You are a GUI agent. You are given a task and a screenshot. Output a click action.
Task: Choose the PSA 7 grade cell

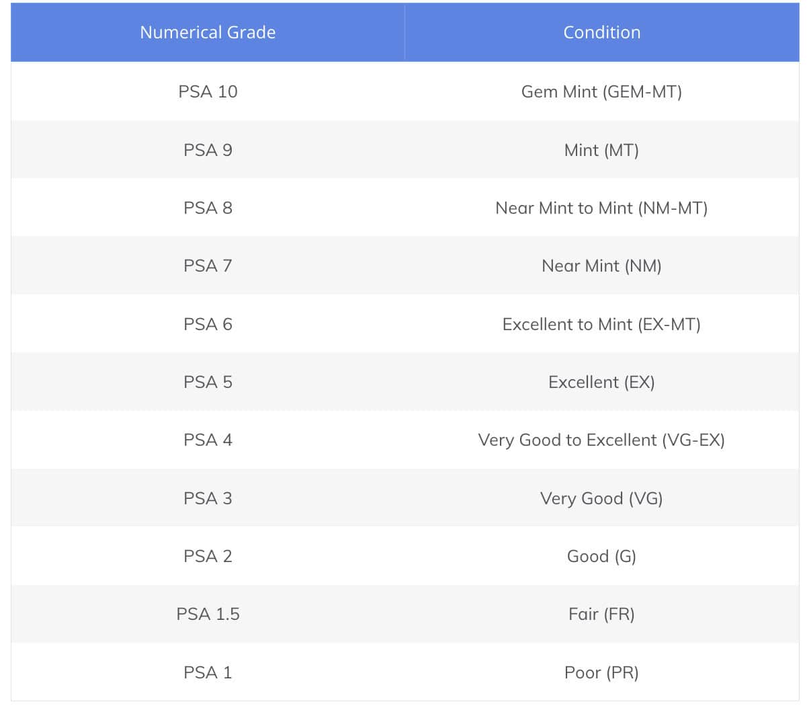[x=208, y=266]
